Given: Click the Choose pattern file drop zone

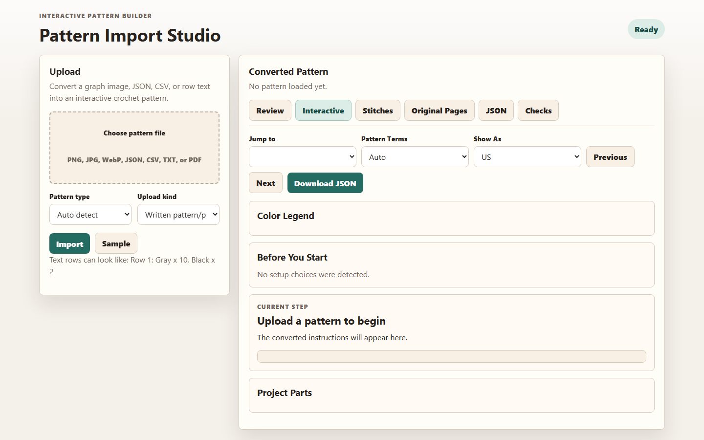Looking at the screenshot, I should (x=134, y=148).
